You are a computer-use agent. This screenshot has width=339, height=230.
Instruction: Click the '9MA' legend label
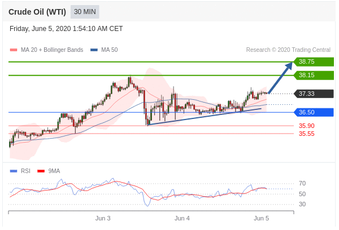click(54, 171)
